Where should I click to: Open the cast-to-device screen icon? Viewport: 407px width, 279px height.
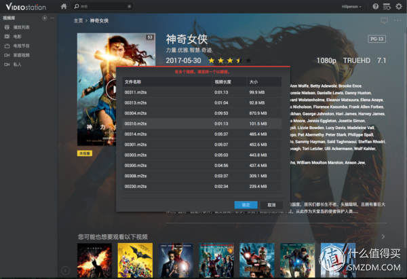(x=384, y=20)
